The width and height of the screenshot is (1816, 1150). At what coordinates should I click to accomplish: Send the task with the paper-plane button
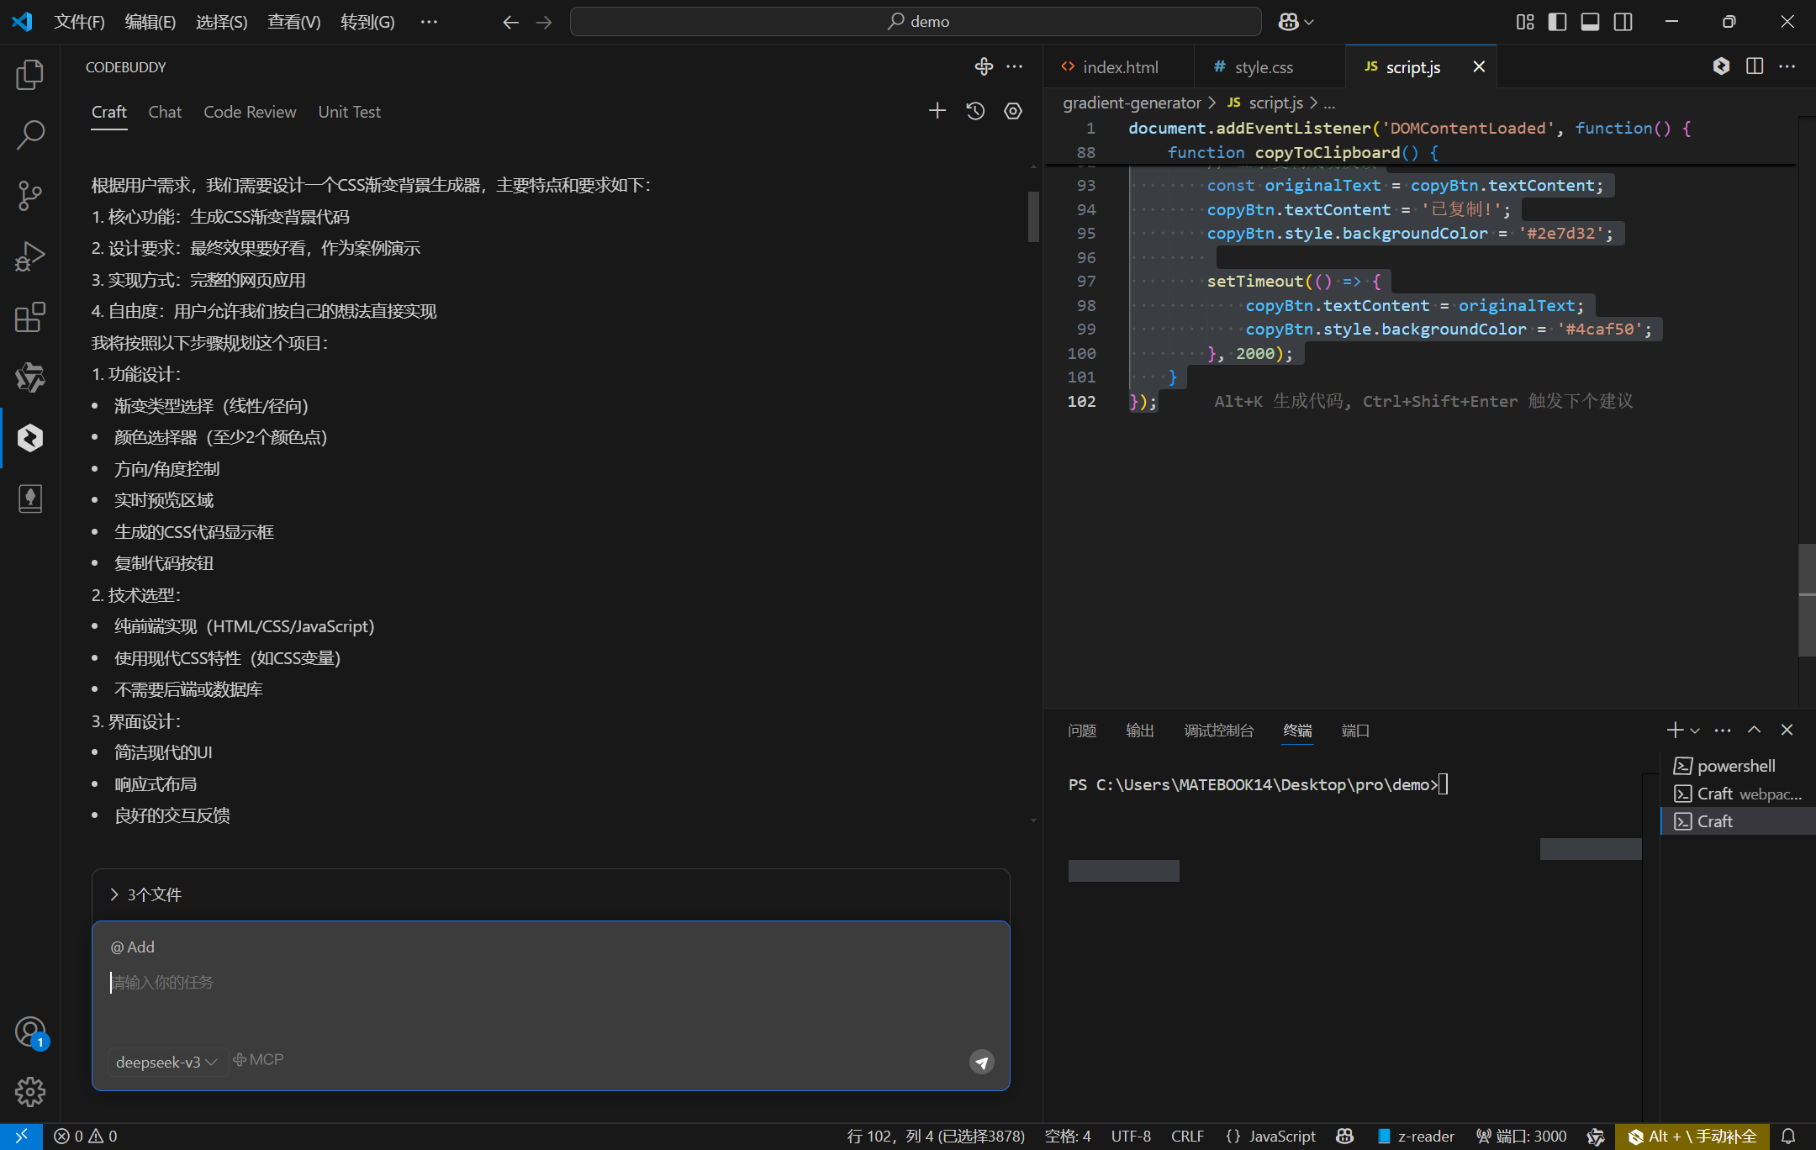tap(981, 1062)
